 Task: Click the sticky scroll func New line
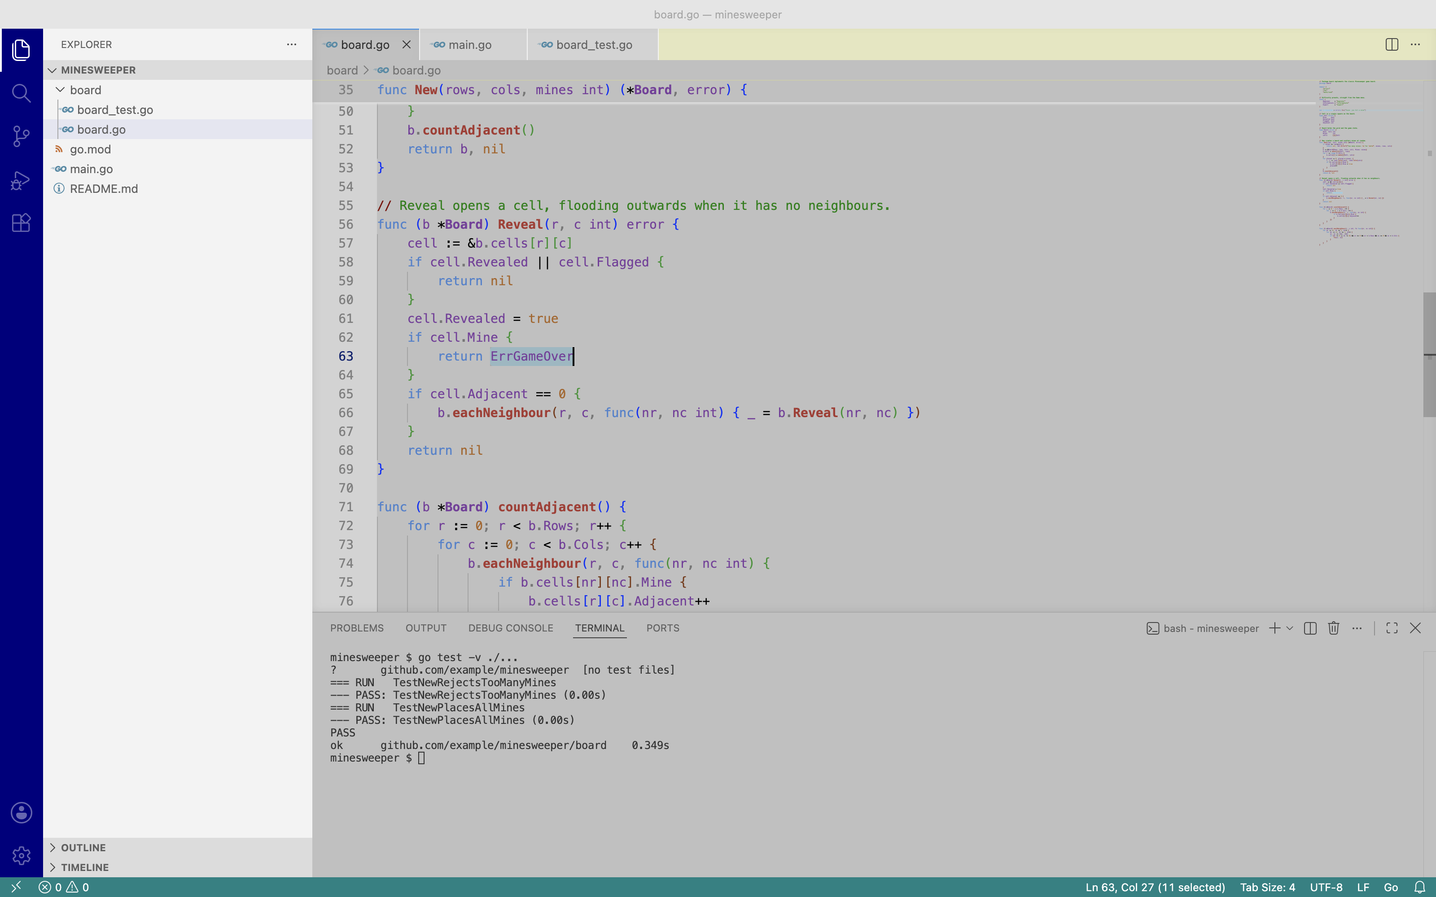(x=814, y=90)
